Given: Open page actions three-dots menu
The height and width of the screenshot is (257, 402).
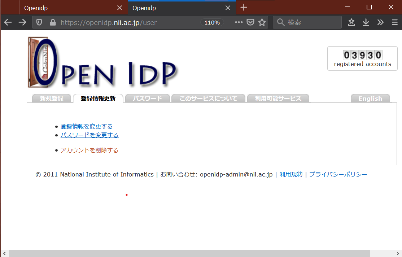Looking at the screenshot, I should click(x=239, y=22).
